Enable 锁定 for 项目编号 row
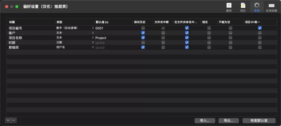This screenshot has width=281, height=126. tap(209, 28)
